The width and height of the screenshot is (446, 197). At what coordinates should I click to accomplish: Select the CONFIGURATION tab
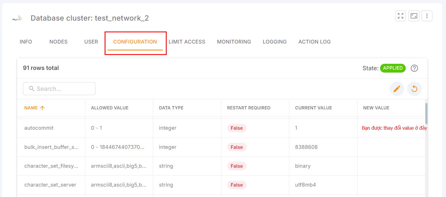[x=135, y=42]
